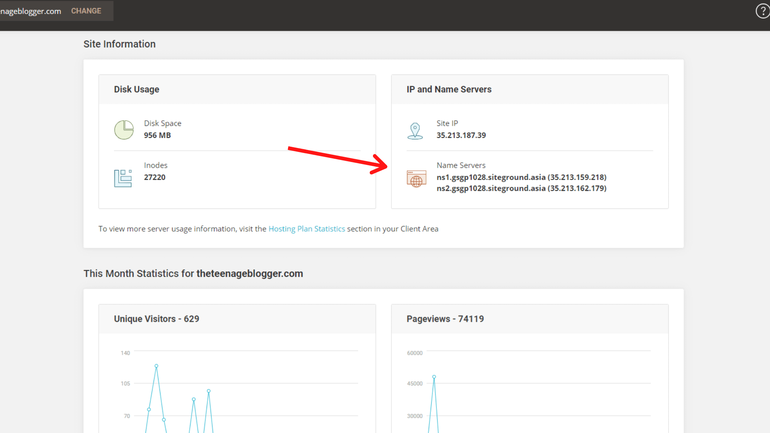Click the Name Servers globe icon
Image resolution: width=770 pixels, height=433 pixels.
(x=416, y=179)
